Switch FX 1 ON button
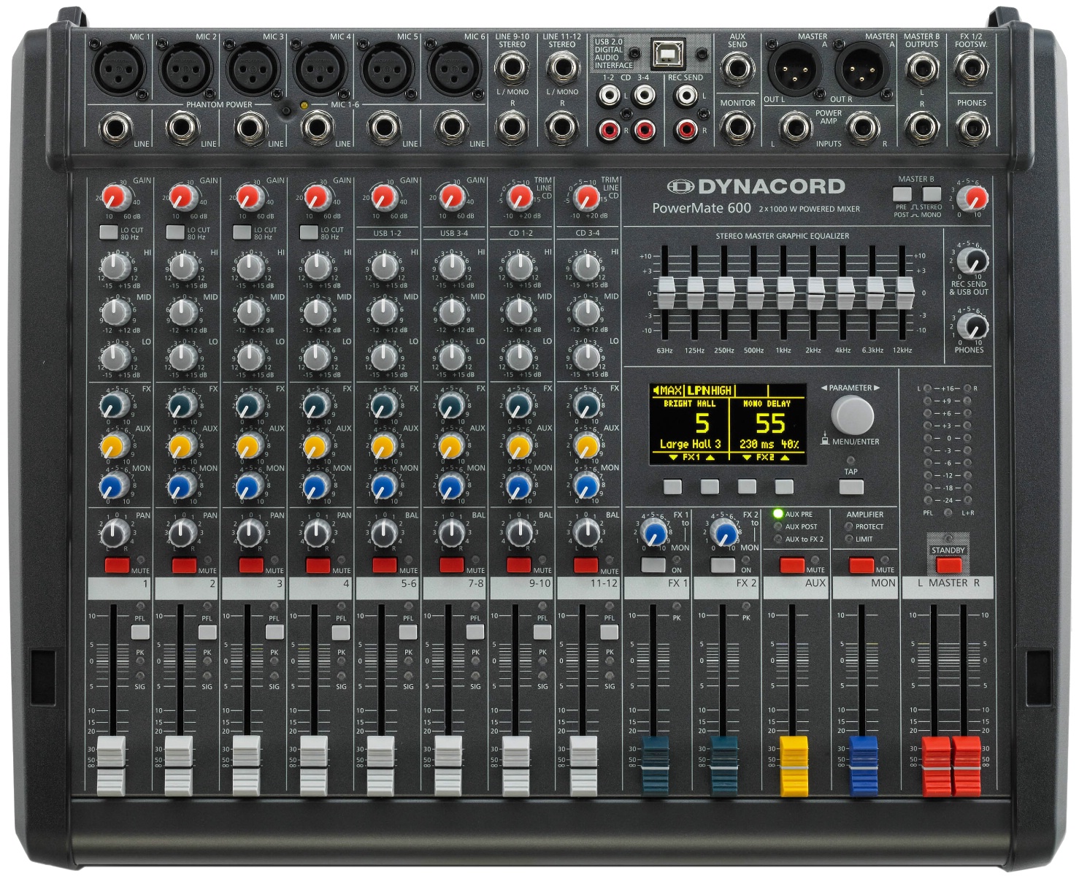This screenshot has width=1079, height=876. tap(653, 564)
